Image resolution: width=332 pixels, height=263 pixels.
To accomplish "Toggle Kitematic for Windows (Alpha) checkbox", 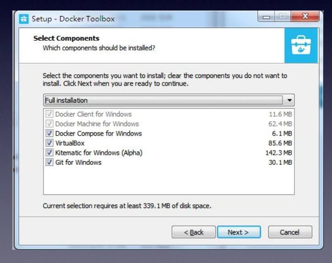I will pyautogui.click(x=50, y=153).
